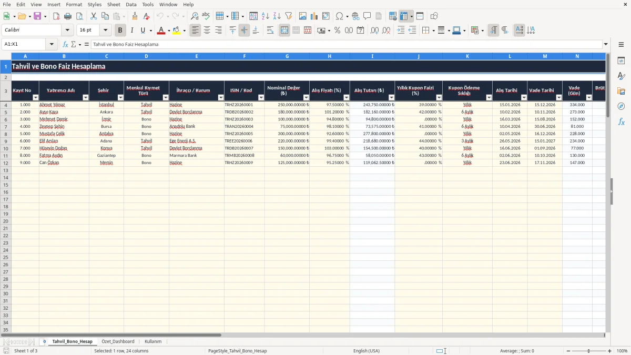Switch to the Ozet_Dashboard sheet tab
This screenshot has width=631, height=355.
118,341
